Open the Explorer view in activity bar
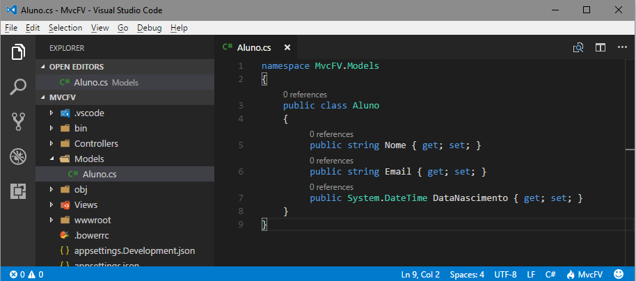 [x=18, y=52]
